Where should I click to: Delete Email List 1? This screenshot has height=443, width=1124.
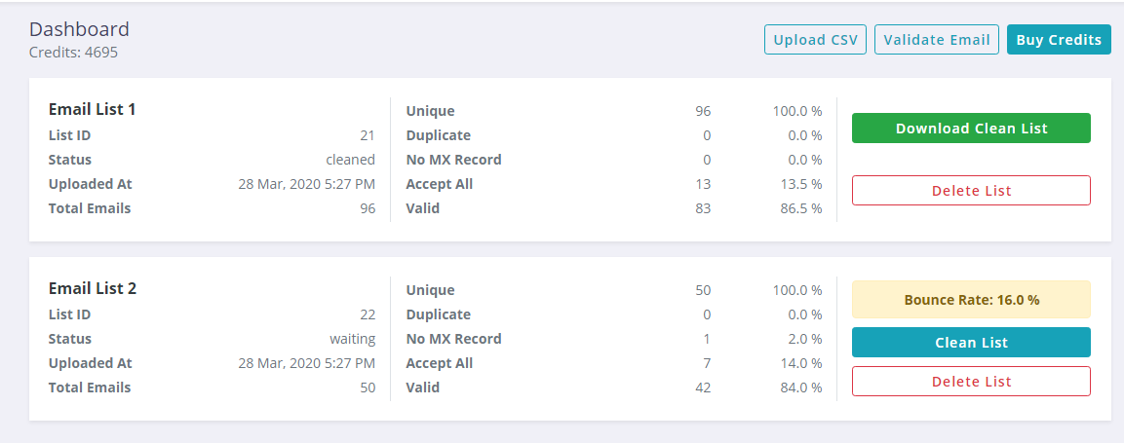click(971, 191)
